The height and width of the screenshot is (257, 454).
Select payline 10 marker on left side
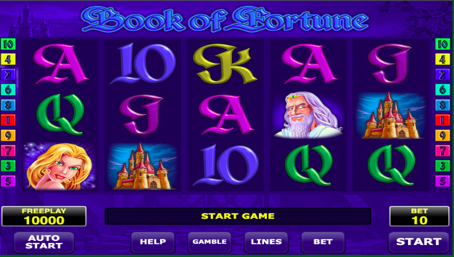[x=8, y=44]
